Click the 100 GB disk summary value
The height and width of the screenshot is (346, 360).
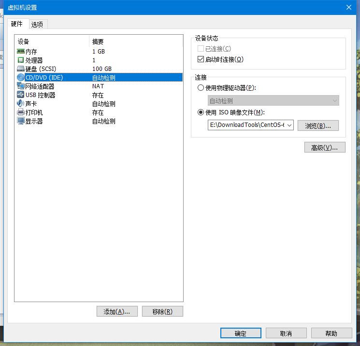102,69
